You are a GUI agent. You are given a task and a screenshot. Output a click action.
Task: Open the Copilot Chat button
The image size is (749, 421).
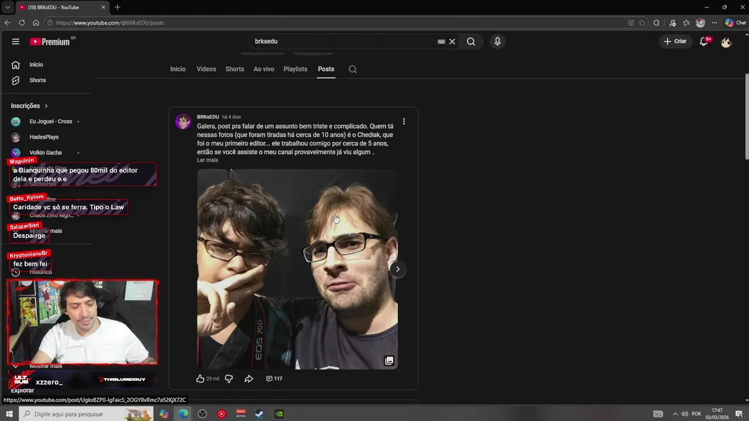point(736,23)
